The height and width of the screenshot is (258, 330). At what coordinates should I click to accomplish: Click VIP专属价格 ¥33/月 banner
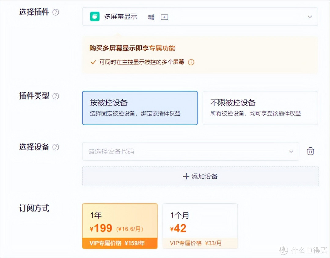200,243
